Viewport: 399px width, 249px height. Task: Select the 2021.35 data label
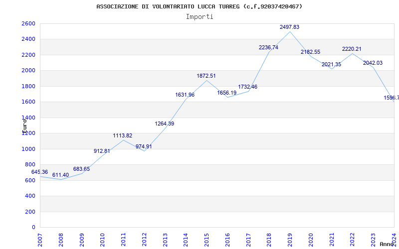[331, 65]
